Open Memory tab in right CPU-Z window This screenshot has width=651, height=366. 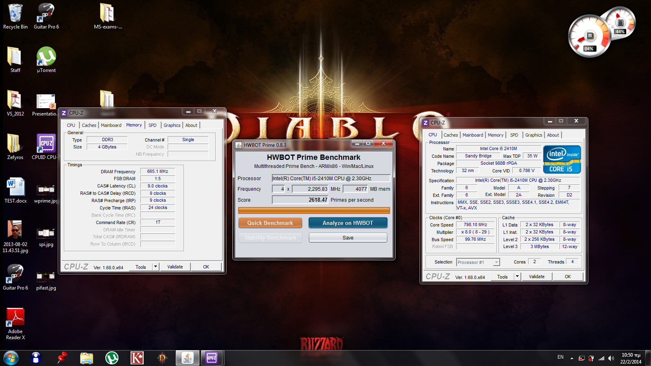(496, 135)
